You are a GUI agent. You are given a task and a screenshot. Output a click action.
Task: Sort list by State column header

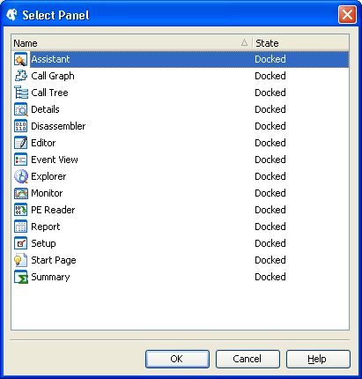(301, 43)
